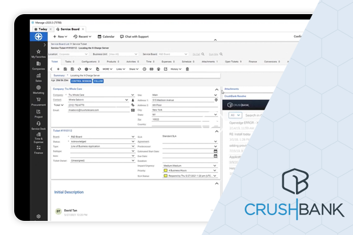Open the Finance module in sidebar

point(38,150)
